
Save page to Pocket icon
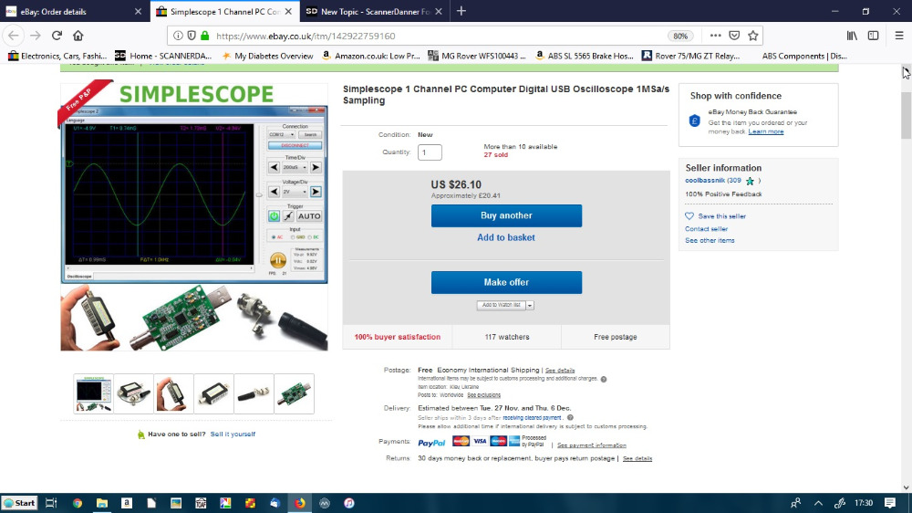(x=734, y=36)
